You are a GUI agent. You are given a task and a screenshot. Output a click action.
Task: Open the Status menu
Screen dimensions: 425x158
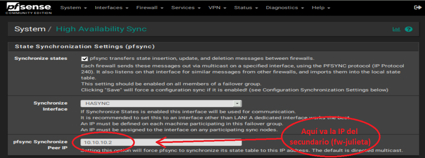246,7
